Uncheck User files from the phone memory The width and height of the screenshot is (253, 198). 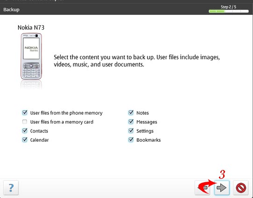point(25,113)
